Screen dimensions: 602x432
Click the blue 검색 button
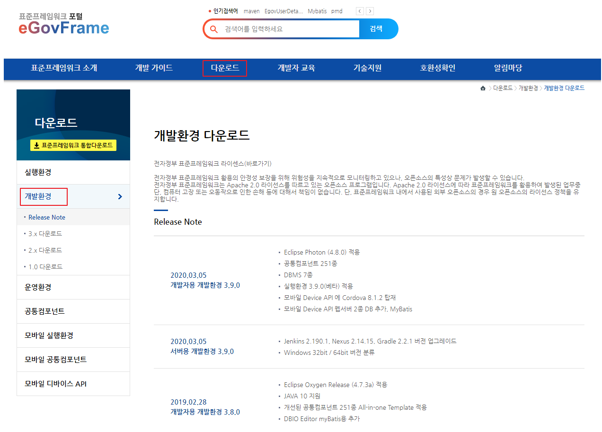(x=376, y=29)
